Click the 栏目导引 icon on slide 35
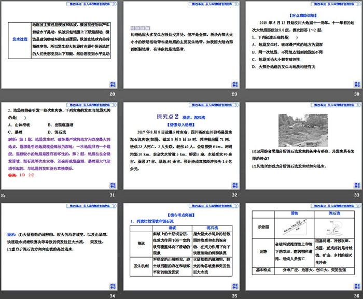The height and width of the screenshot is (299, 363). click(x=235, y=286)
